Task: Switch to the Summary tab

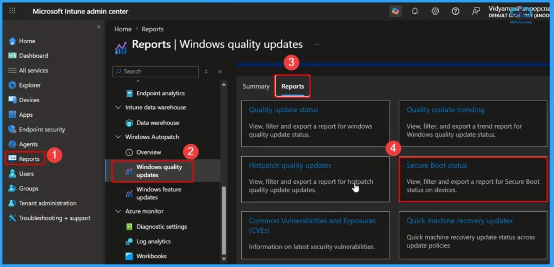Action: (x=256, y=86)
